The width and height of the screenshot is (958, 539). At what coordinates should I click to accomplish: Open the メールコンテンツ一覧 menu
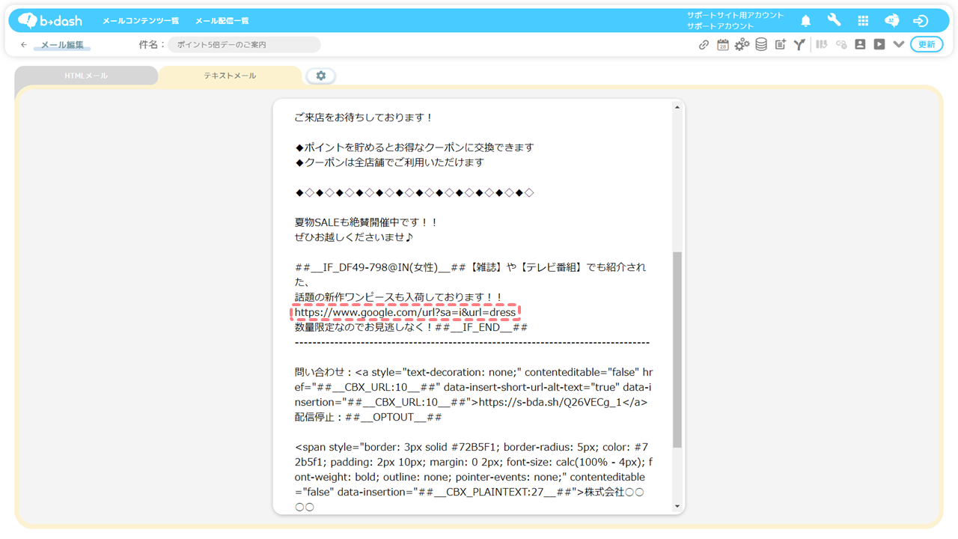[x=141, y=21]
